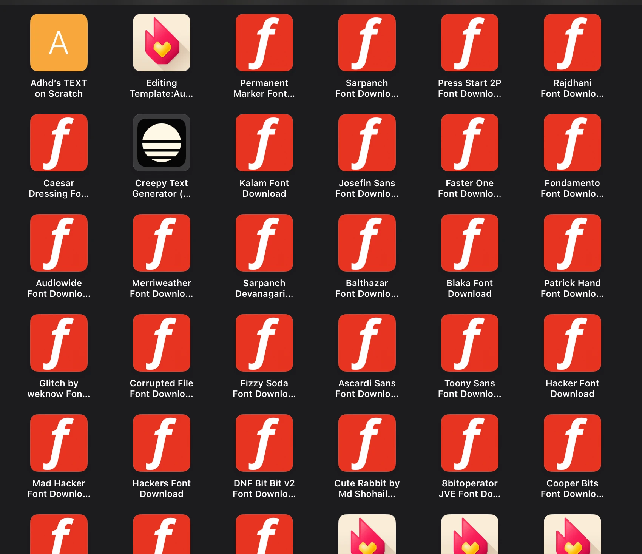Open the Editing Template app icon
Viewport: 642px width, 554px height.
pos(162,42)
